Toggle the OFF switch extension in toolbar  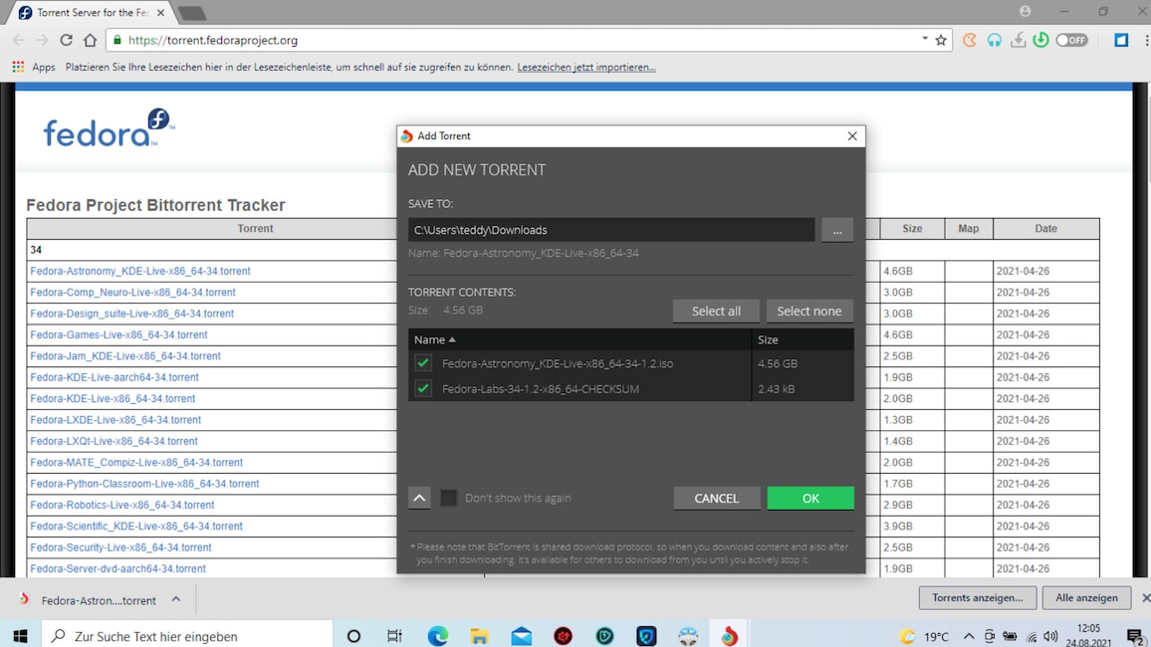click(1071, 41)
